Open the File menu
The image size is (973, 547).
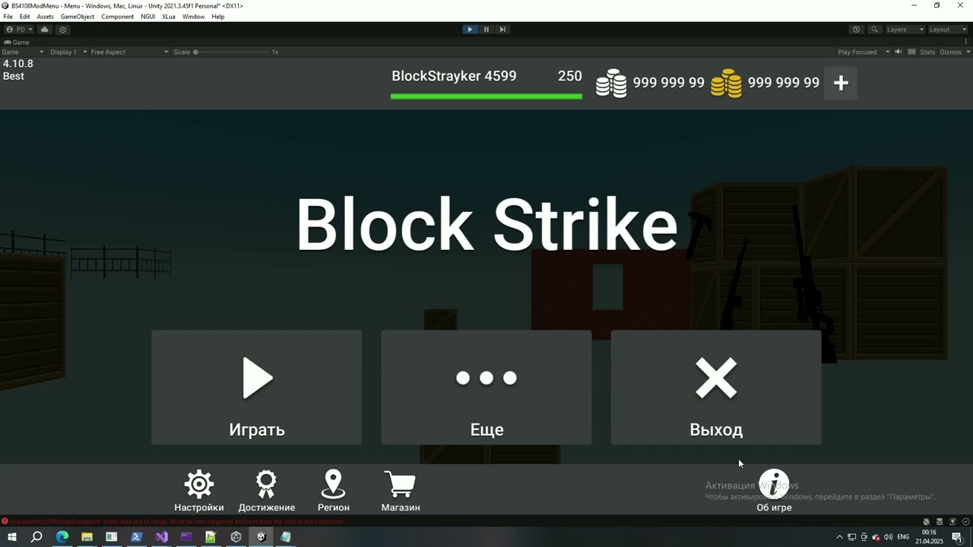pyautogui.click(x=8, y=17)
